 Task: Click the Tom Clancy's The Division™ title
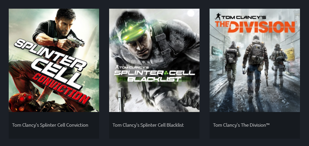coord(241,125)
